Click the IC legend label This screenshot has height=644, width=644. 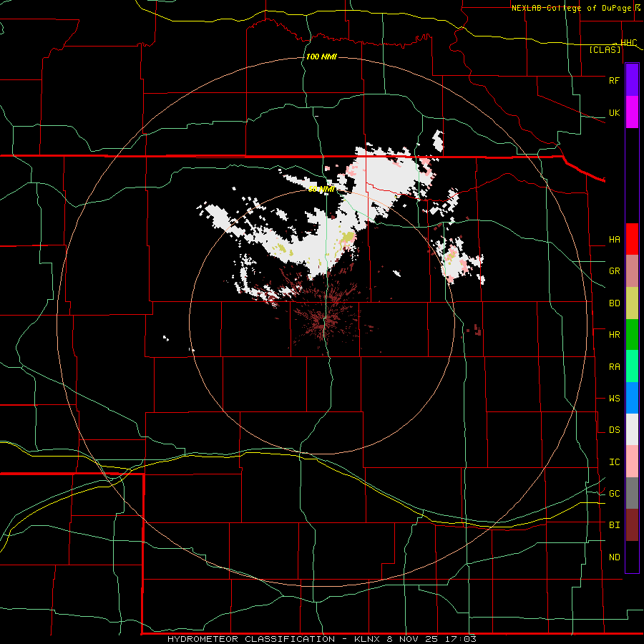(x=614, y=462)
